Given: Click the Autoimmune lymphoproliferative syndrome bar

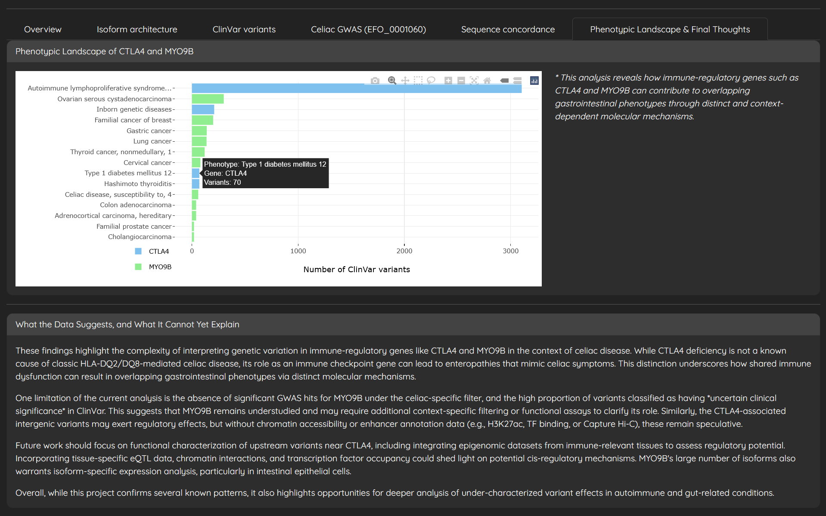Looking at the screenshot, I should pos(301,89).
